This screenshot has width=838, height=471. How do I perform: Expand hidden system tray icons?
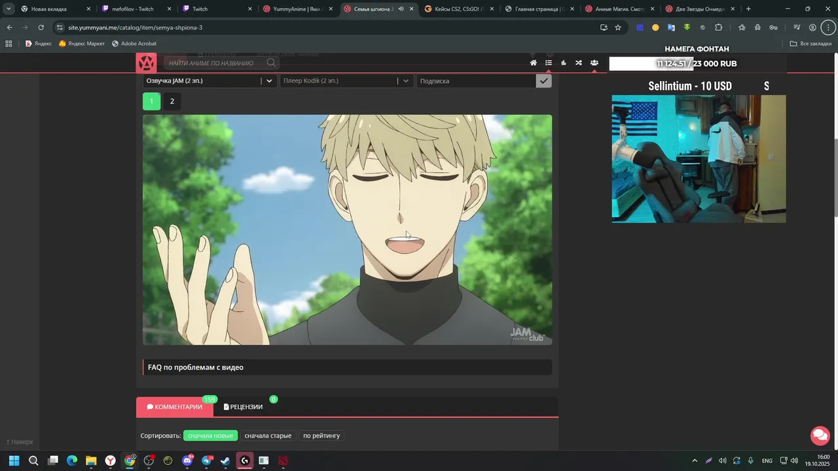coord(695,461)
